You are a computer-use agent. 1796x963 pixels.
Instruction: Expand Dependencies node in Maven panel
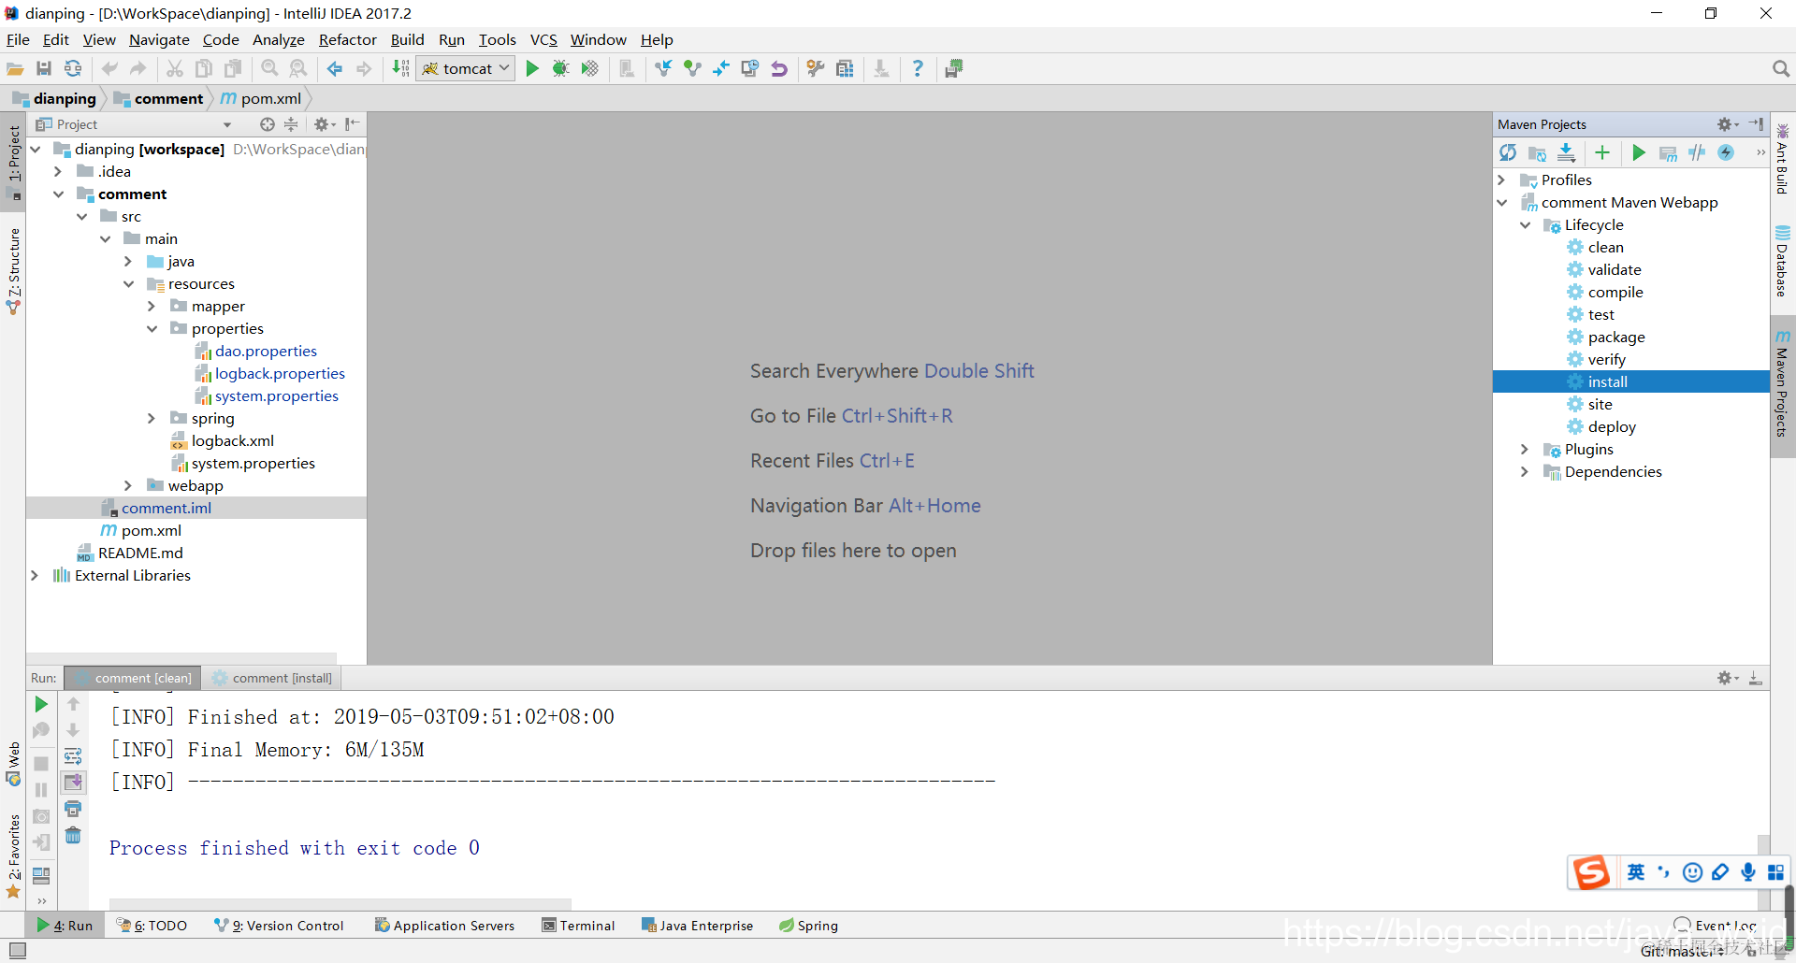(1525, 472)
